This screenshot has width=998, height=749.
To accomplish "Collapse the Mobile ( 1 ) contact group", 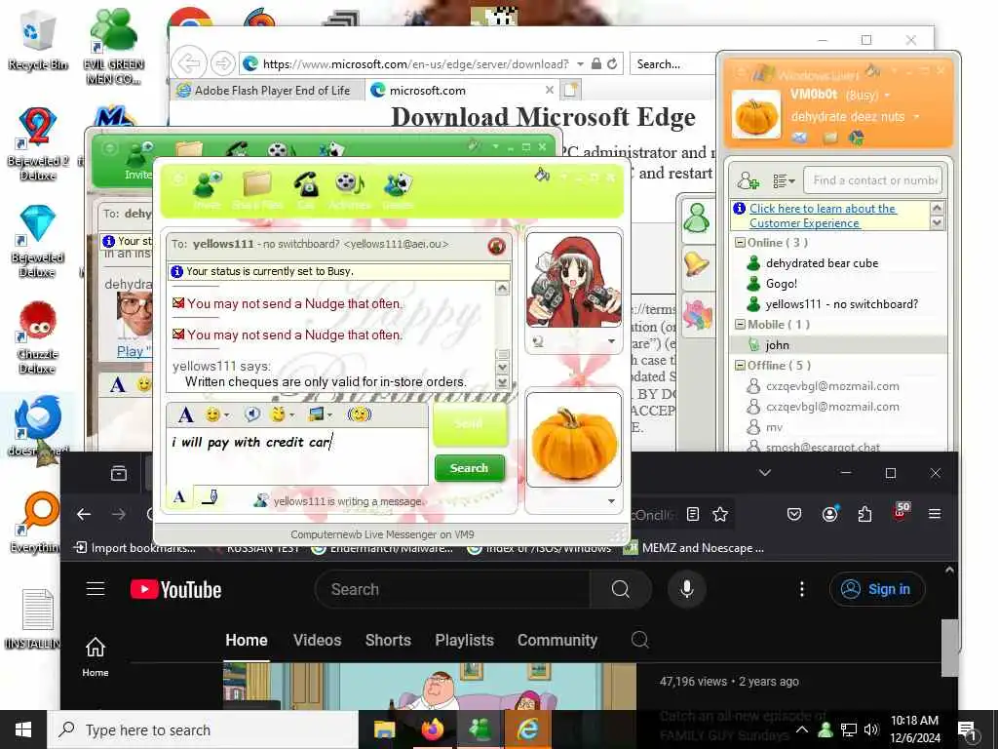I will (x=741, y=324).
